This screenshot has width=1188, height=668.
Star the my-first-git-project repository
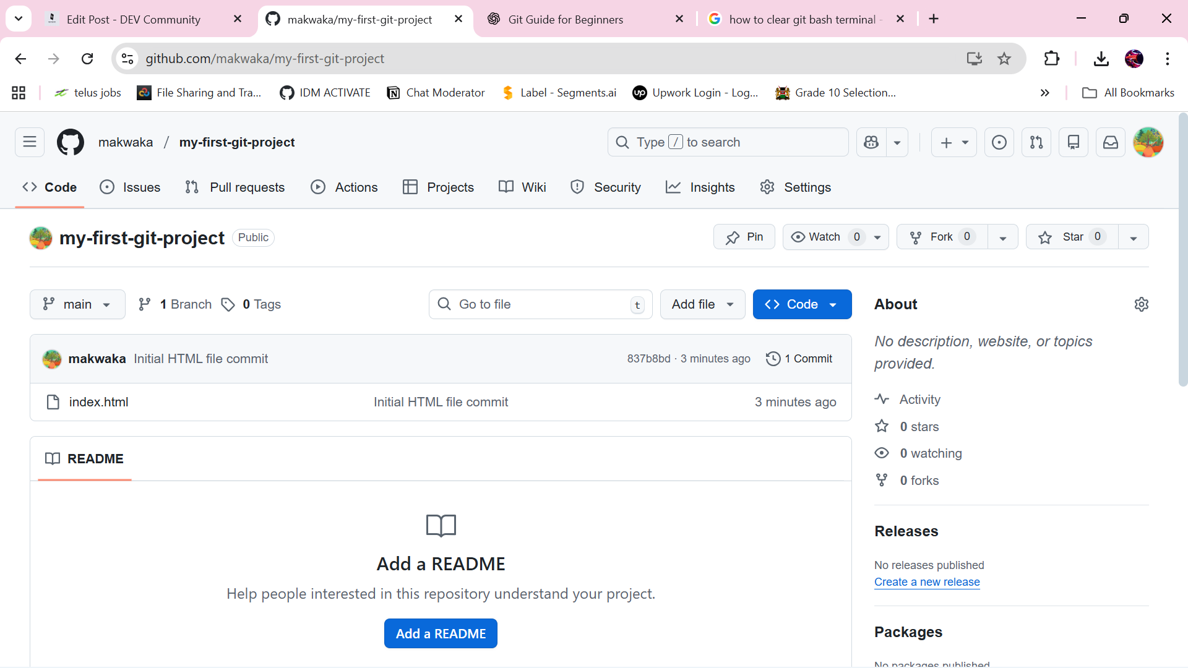[1072, 237]
